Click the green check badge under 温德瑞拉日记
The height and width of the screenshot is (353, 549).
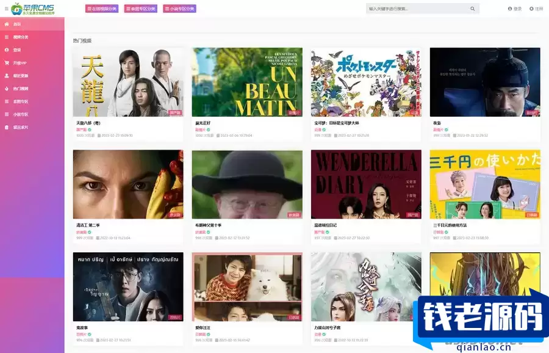tap(328, 232)
